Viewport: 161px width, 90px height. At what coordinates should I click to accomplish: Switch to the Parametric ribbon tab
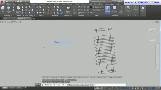point(42,4)
